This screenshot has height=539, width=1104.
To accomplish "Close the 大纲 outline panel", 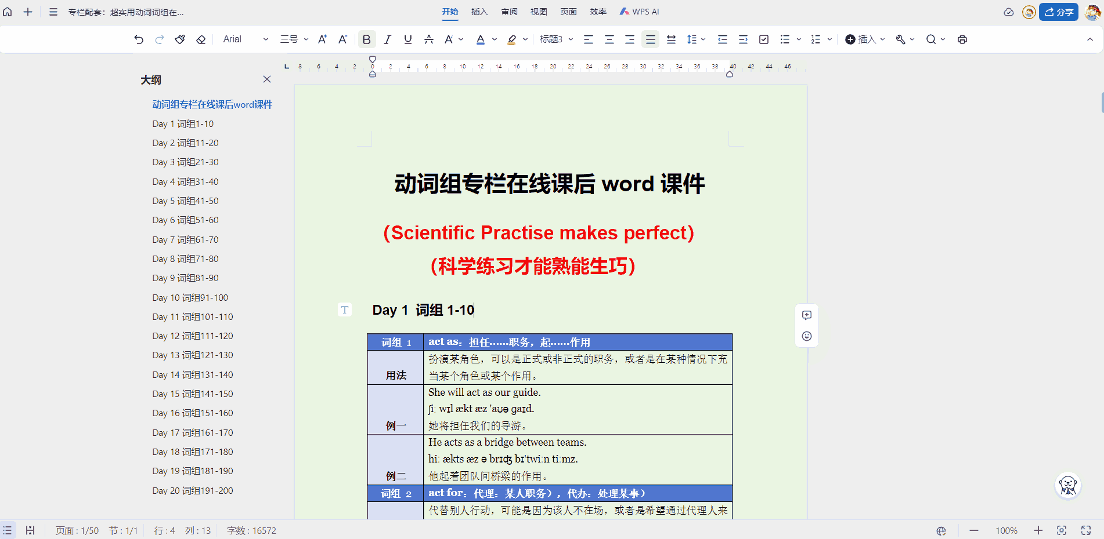I will [267, 79].
